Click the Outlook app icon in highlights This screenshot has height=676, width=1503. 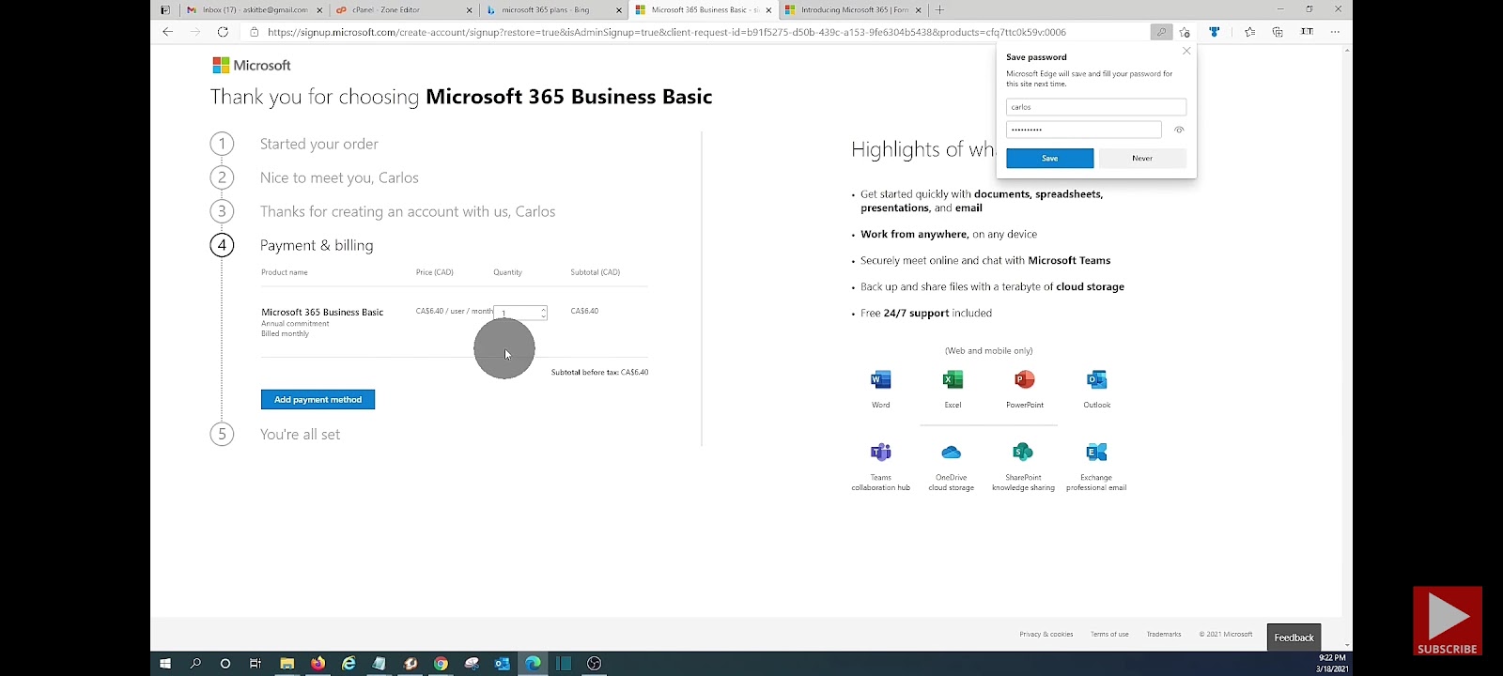click(1096, 379)
